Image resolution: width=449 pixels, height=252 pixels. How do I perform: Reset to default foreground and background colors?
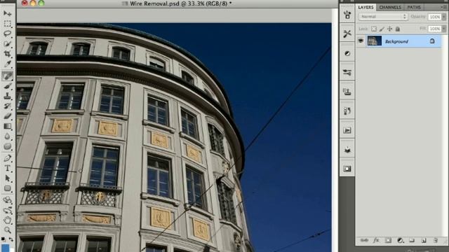point(3,239)
